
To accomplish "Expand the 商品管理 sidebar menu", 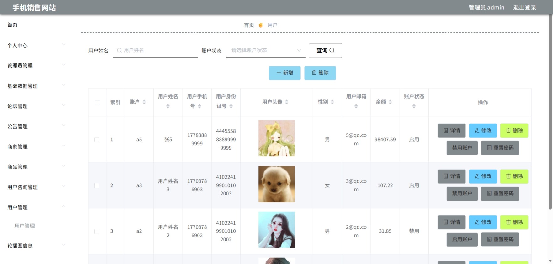I will tap(36, 167).
